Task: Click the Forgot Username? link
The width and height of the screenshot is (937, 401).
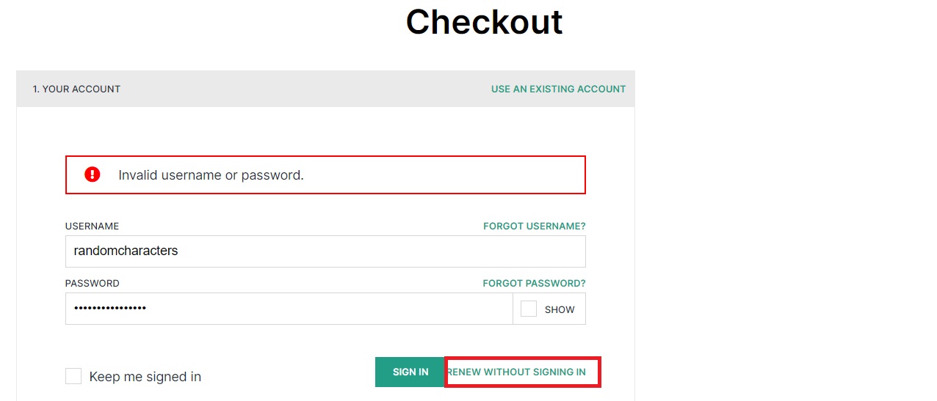Action: pyautogui.click(x=534, y=226)
